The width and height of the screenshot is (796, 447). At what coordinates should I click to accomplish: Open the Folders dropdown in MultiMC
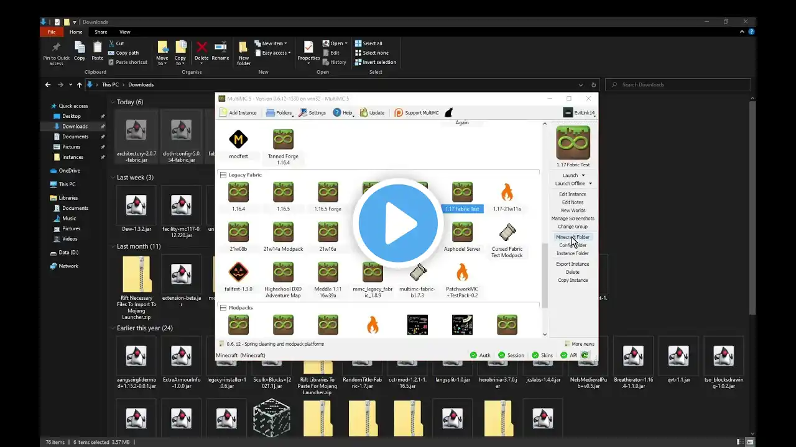click(279, 112)
